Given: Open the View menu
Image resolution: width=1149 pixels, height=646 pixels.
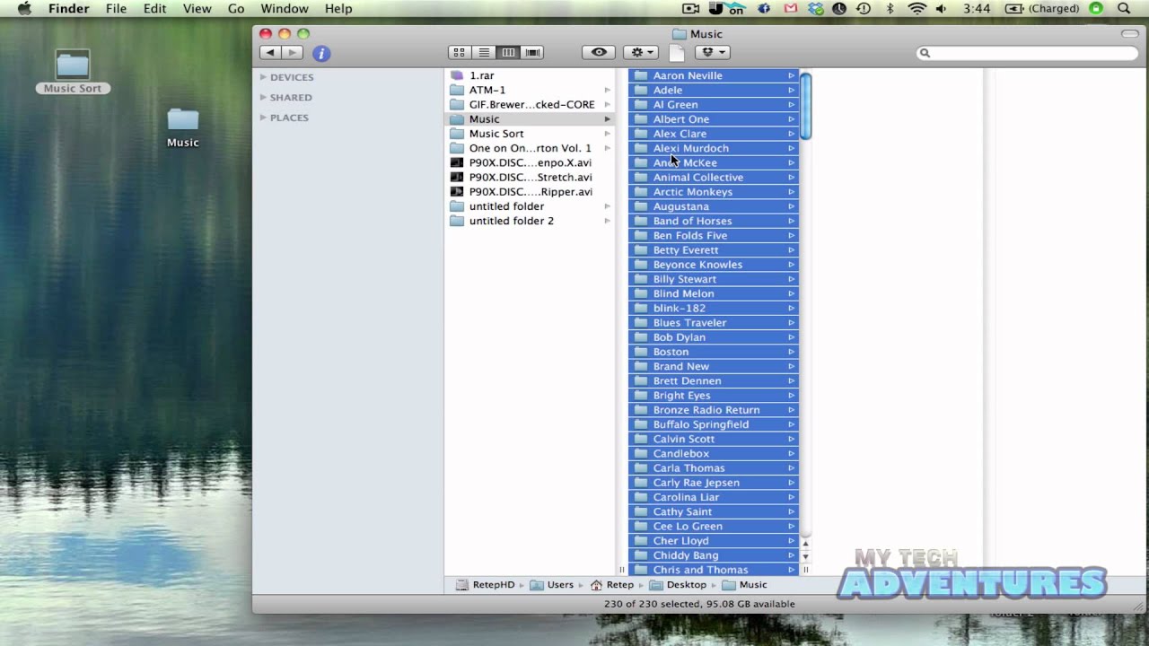Looking at the screenshot, I should [x=197, y=8].
